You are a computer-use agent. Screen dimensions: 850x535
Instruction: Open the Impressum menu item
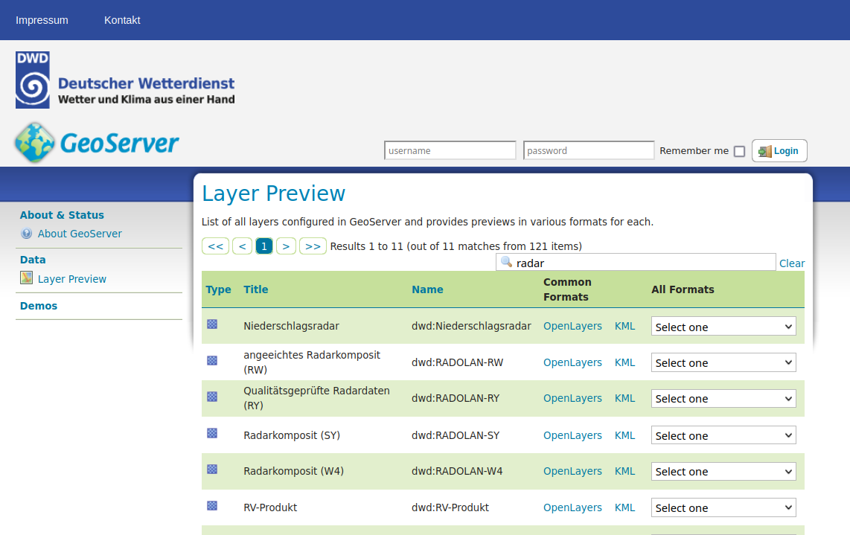[x=42, y=20]
